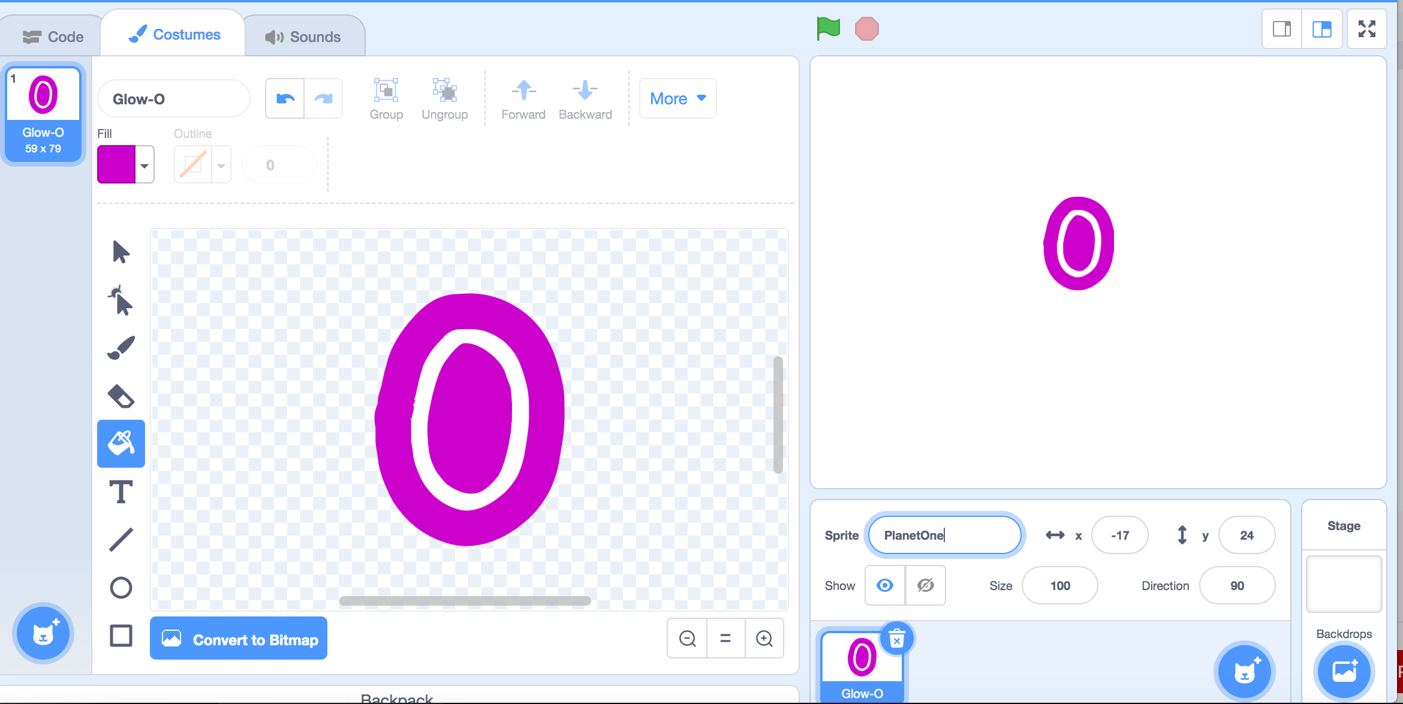Select the Rectangle shape tool
This screenshot has height=704, width=1403.
click(121, 635)
